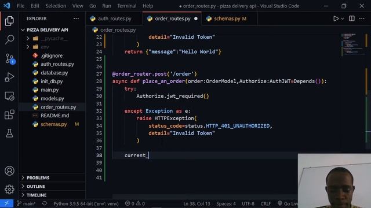This screenshot has width=371, height=208.
Task: Click the place_an_order function name
Action: click(163, 81)
